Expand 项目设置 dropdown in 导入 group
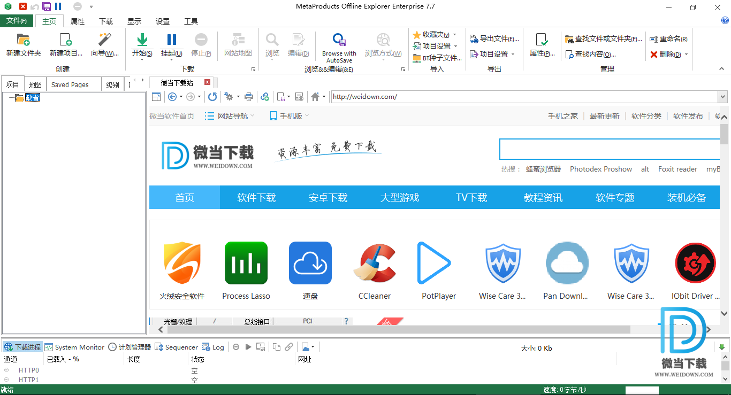Viewport: 731px width, 395px height. pyautogui.click(x=455, y=46)
